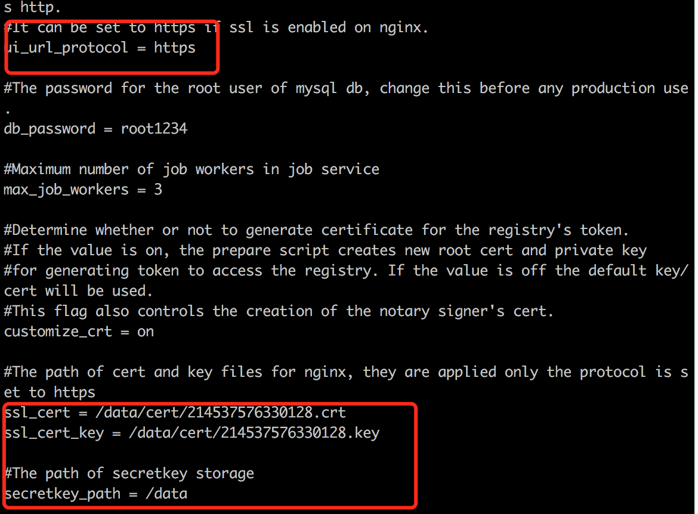Click the max_job_workers setting line
Image resolution: width=698 pixels, height=514 pixels.
pyautogui.click(x=83, y=190)
